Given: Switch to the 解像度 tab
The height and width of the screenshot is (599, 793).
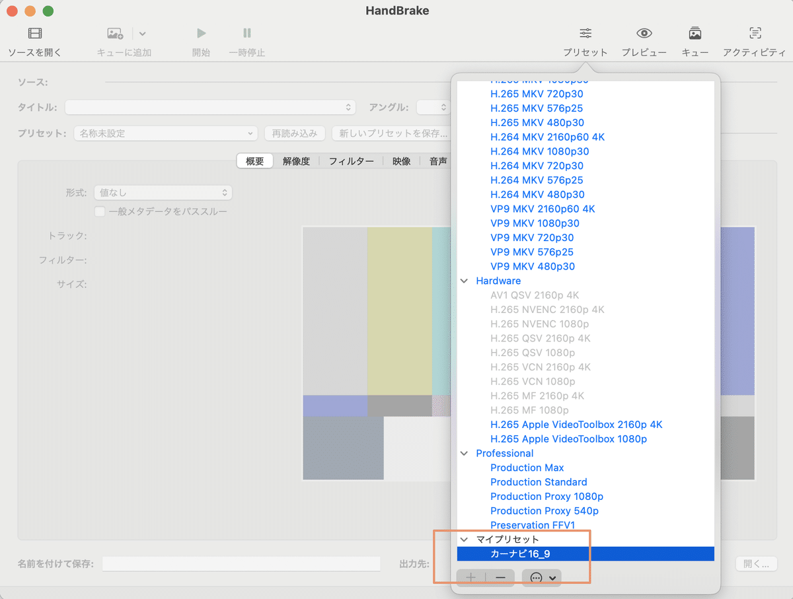Looking at the screenshot, I should (297, 160).
